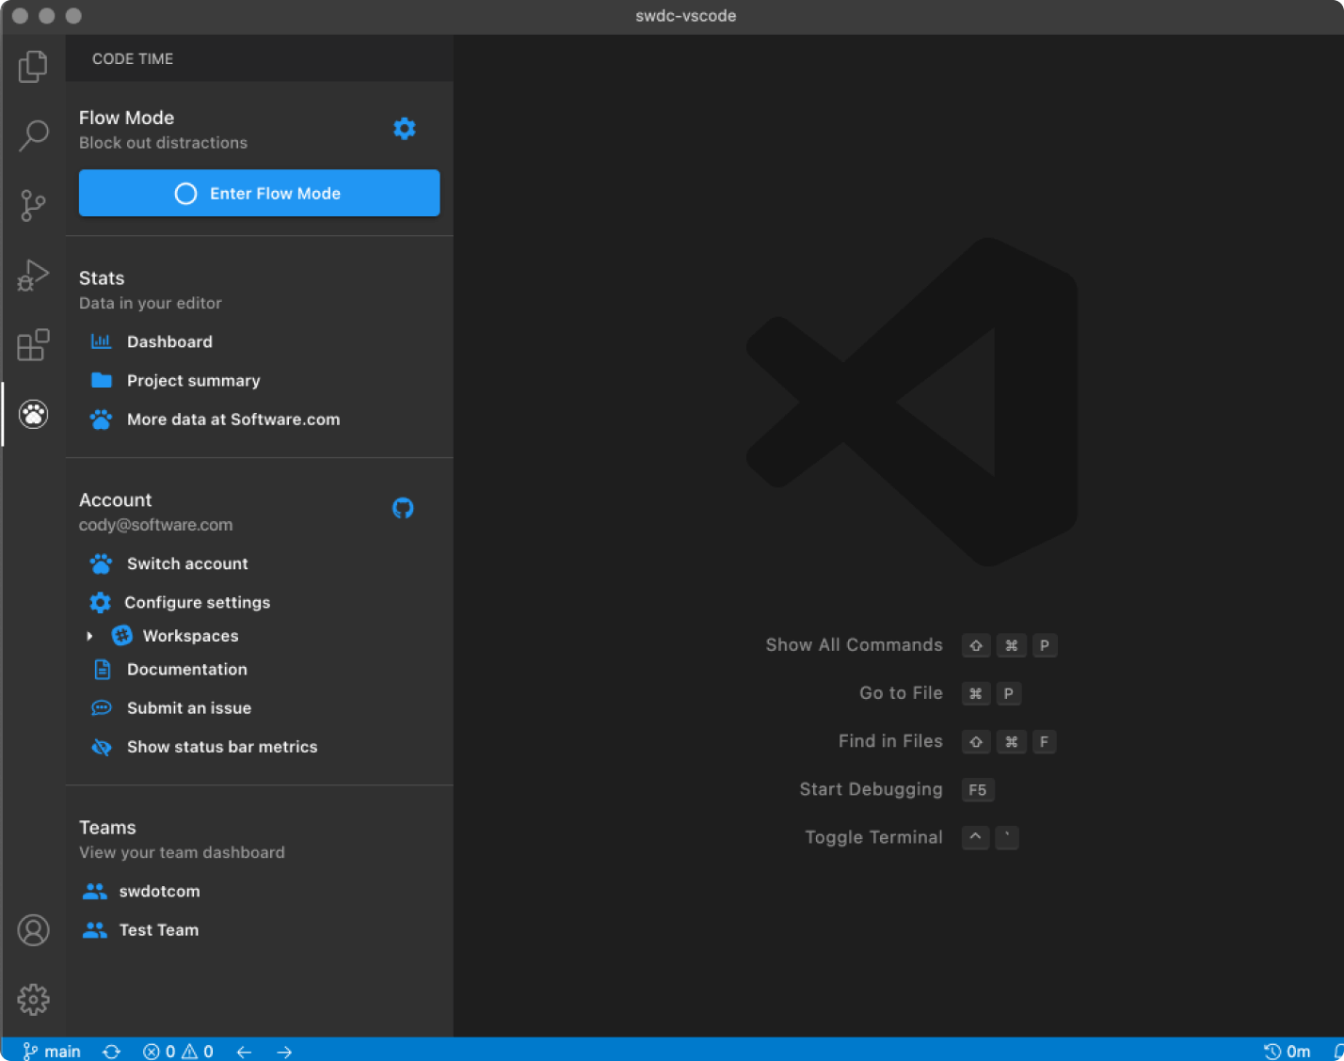1344x1061 pixels.
Task: Click the CODE TIME panel title
Action: pos(133,58)
